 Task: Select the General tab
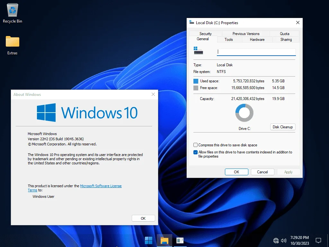click(203, 39)
